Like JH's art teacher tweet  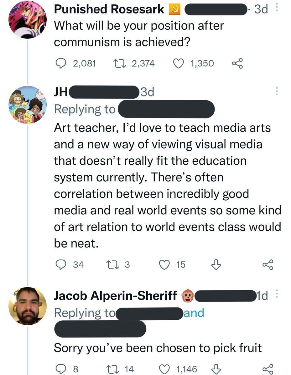tap(164, 265)
